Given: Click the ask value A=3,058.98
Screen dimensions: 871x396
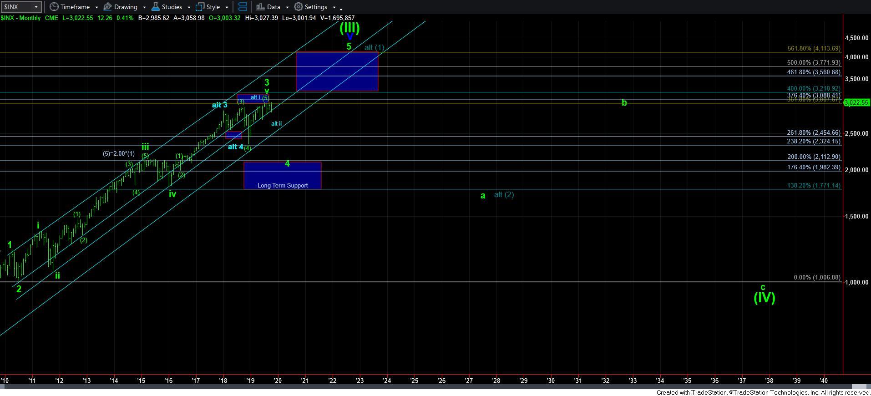Looking at the screenshot, I should coord(189,18).
